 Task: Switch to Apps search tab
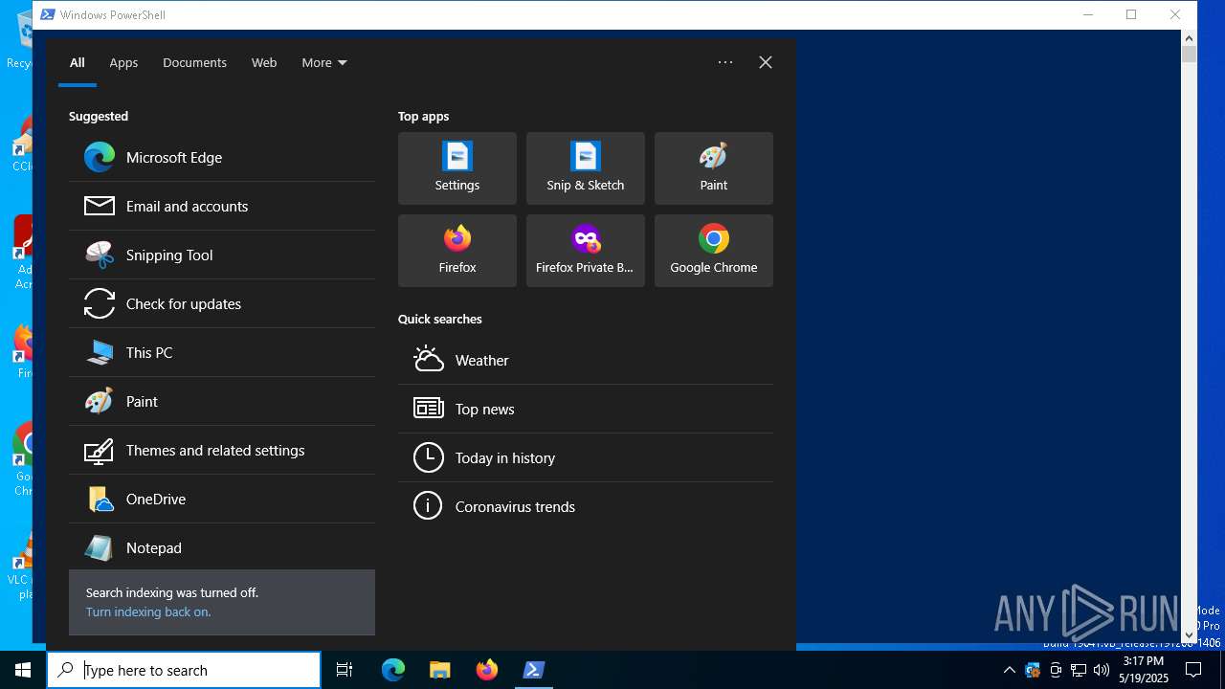coord(123,62)
